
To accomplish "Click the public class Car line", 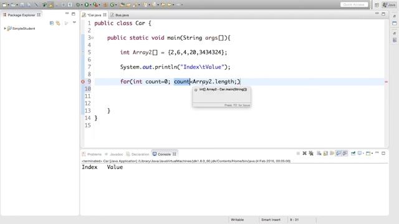I will (123, 24).
